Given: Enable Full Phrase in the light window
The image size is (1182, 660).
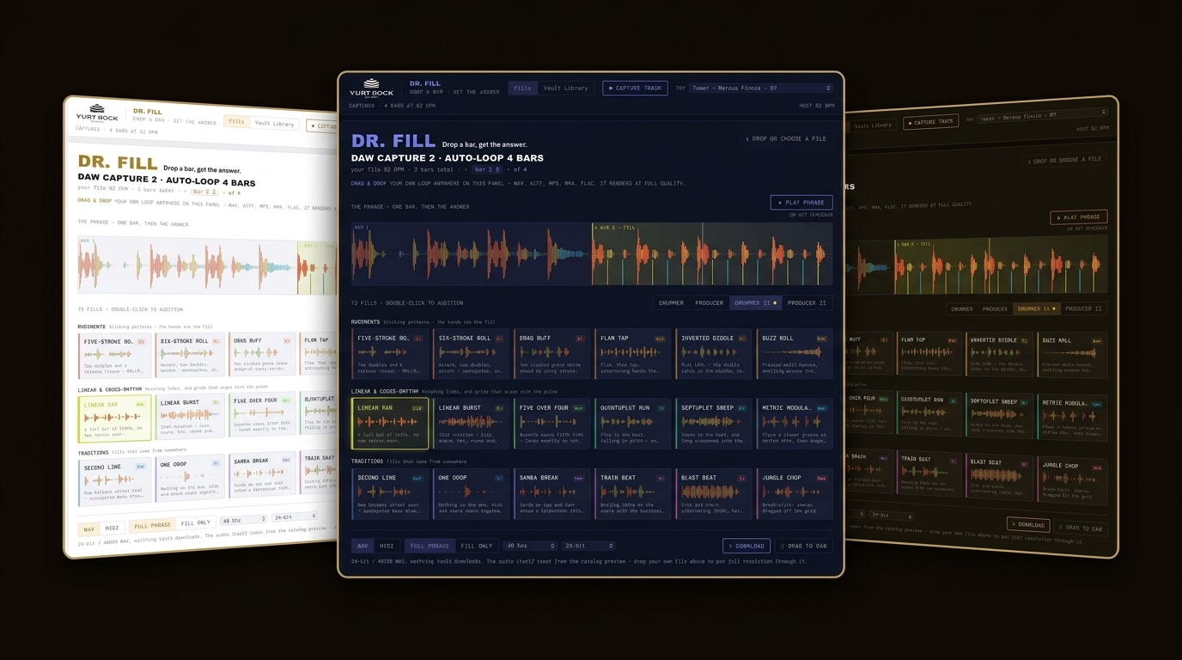Looking at the screenshot, I should click(x=153, y=525).
